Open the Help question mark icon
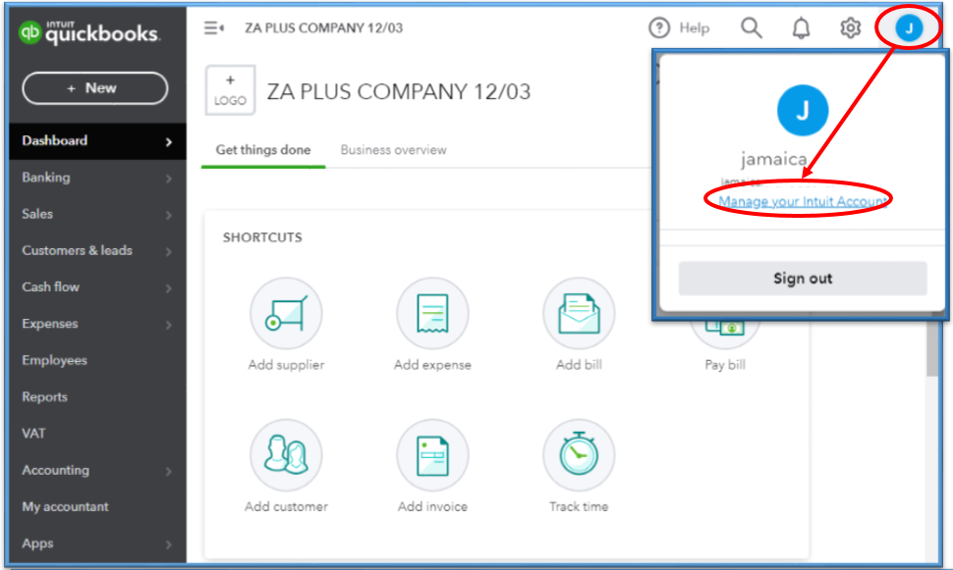The image size is (953, 570). click(x=659, y=27)
